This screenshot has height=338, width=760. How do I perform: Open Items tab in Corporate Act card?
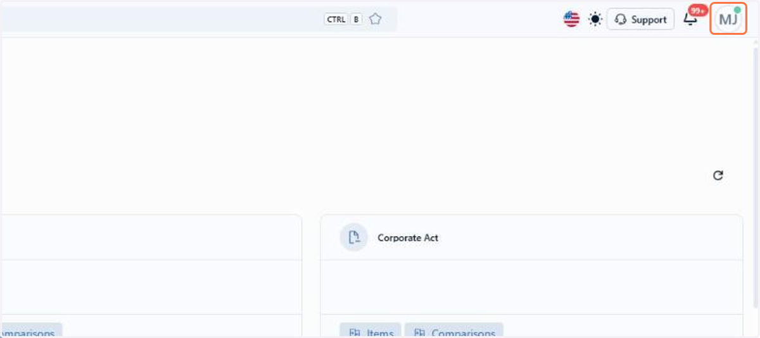tap(370, 330)
